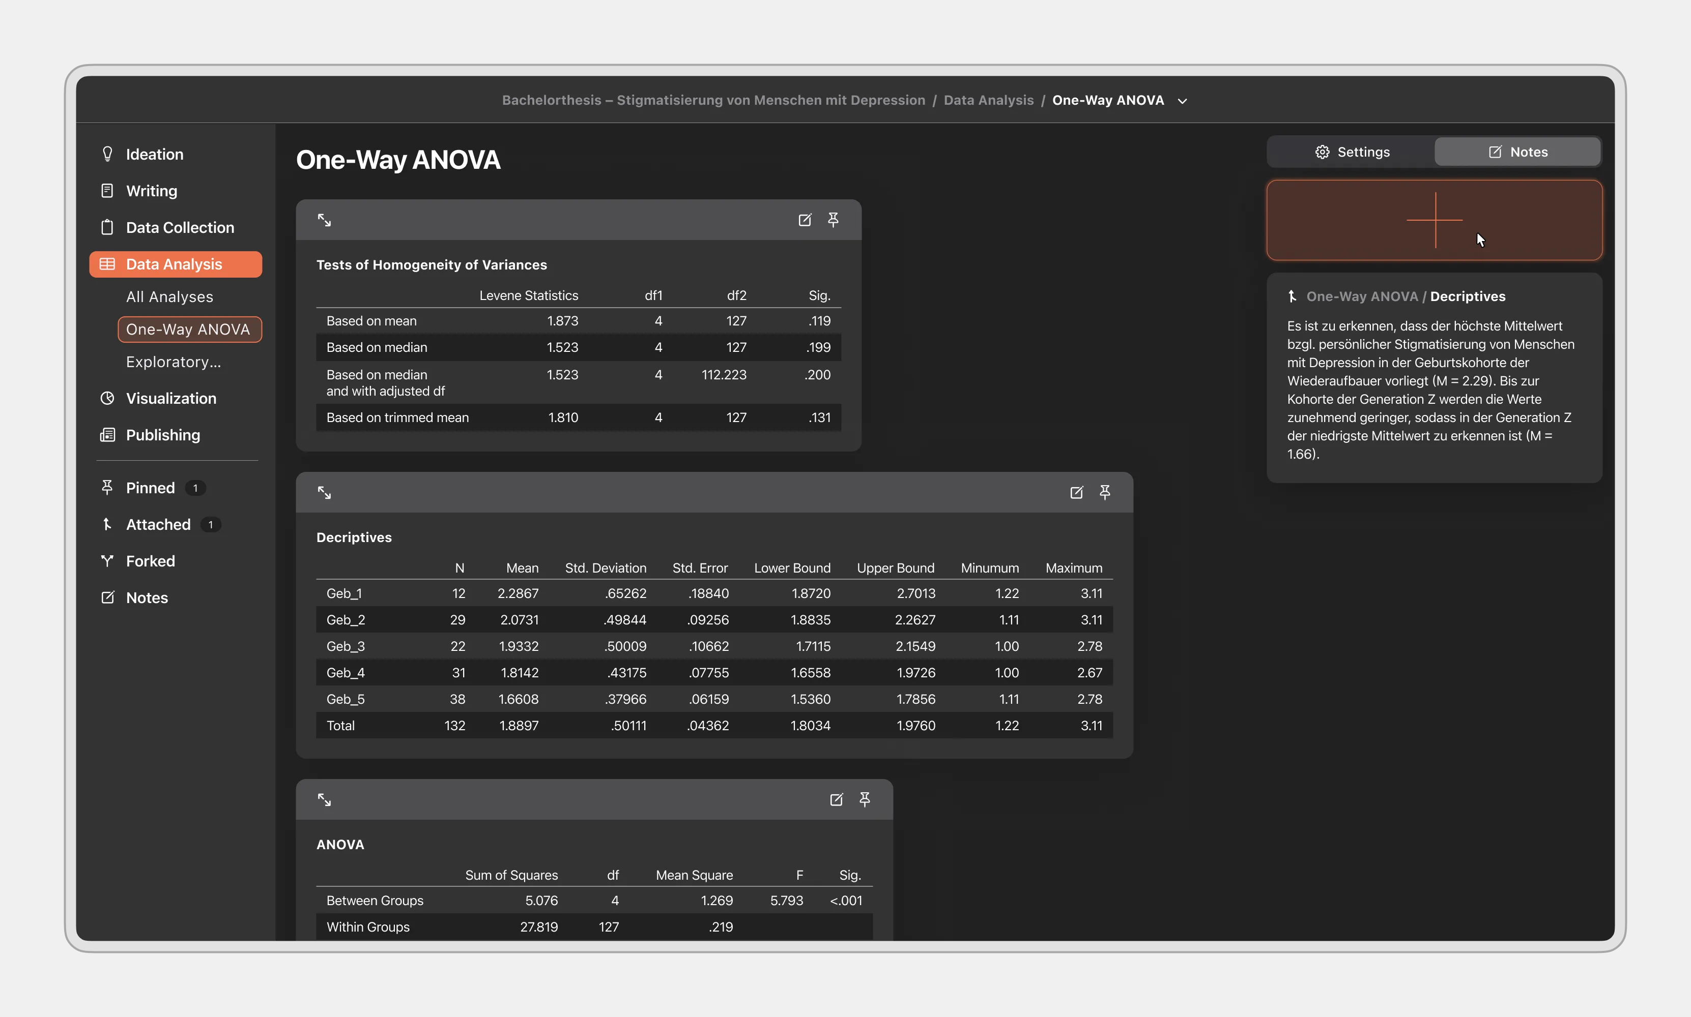The width and height of the screenshot is (1691, 1017).
Task: Add note to Tests of Homogeneity table
Action: coord(805,220)
